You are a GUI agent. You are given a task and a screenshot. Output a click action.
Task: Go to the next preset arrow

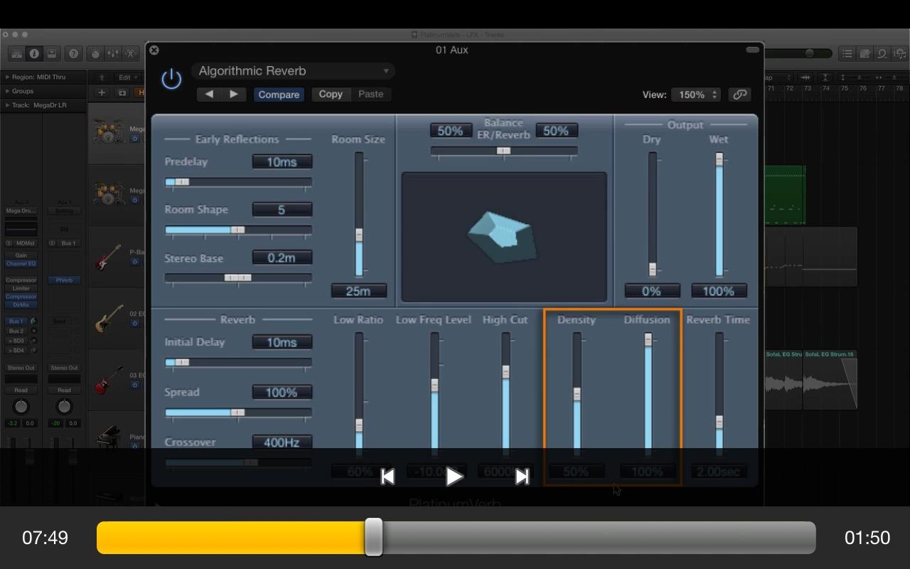pyautogui.click(x=232, y=95)
